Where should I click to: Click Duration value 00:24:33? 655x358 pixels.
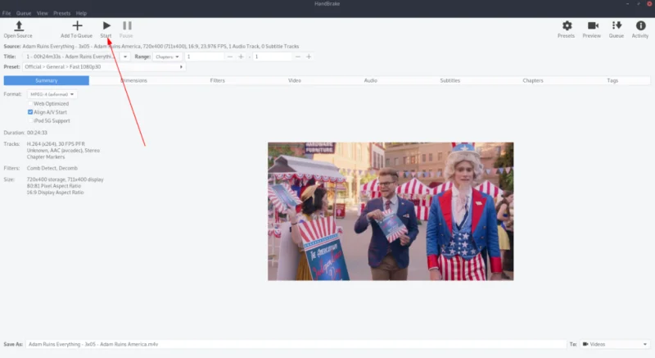[37, 133]
